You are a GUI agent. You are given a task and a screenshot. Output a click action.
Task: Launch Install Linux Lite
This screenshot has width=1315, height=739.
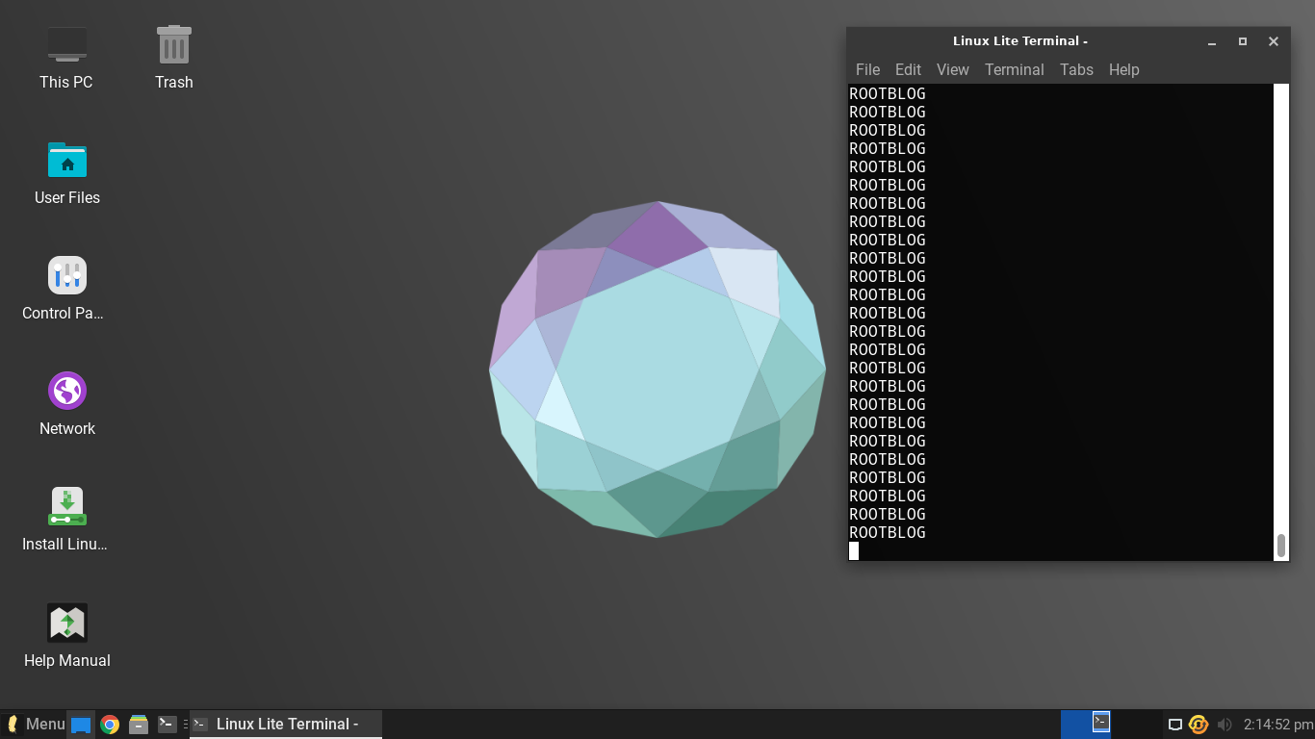pyautogui.click(x=66, y=505)
